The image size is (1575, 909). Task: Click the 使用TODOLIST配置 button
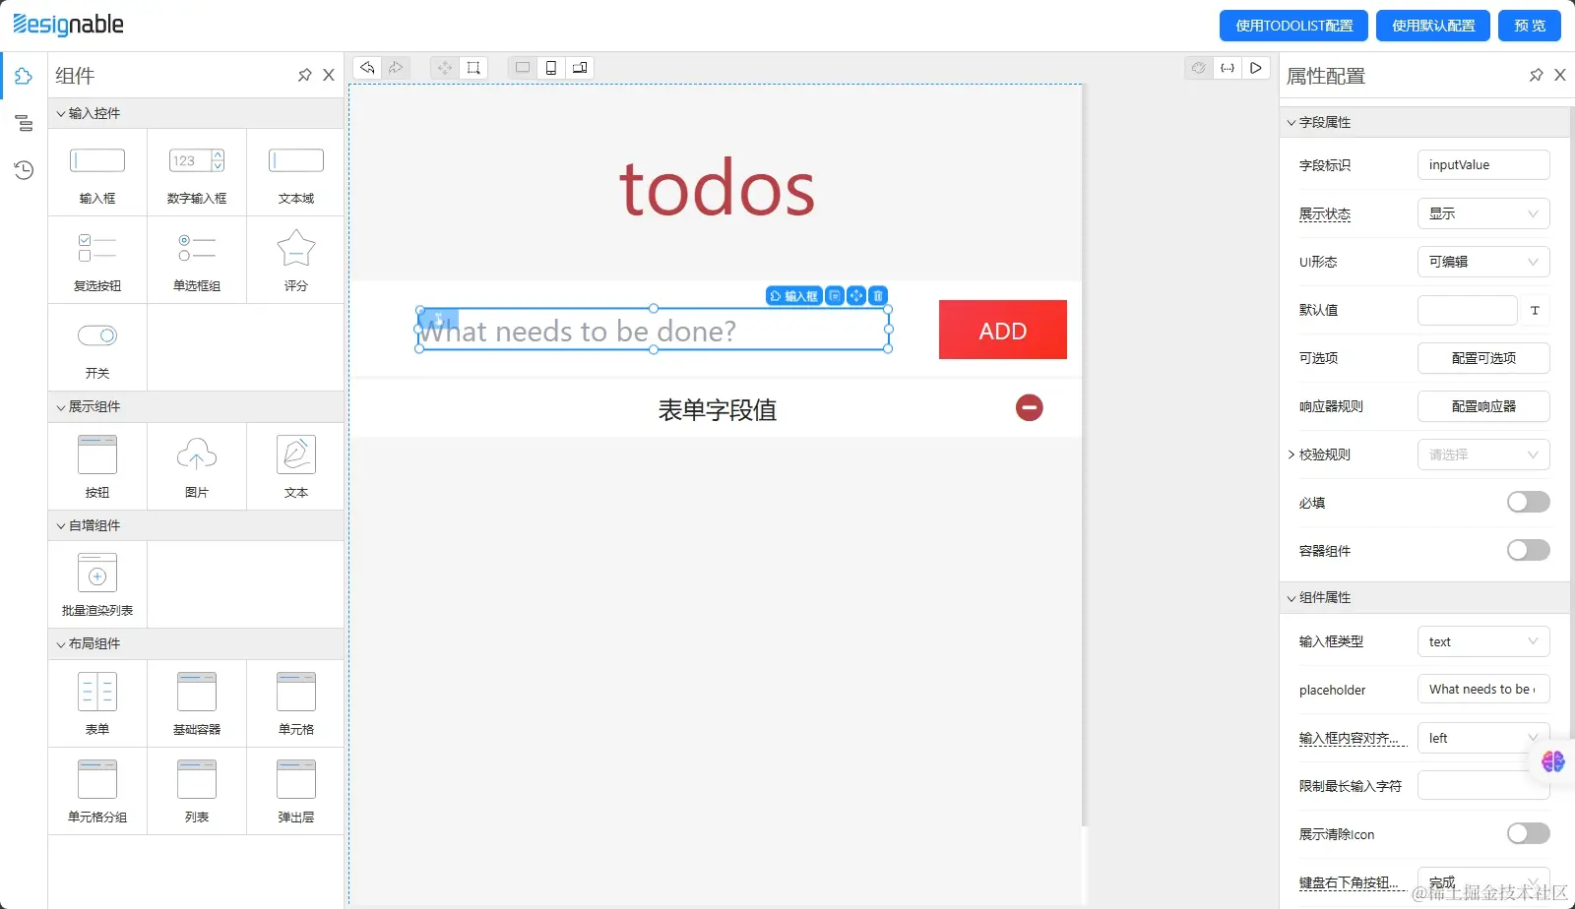(1292, 25)
